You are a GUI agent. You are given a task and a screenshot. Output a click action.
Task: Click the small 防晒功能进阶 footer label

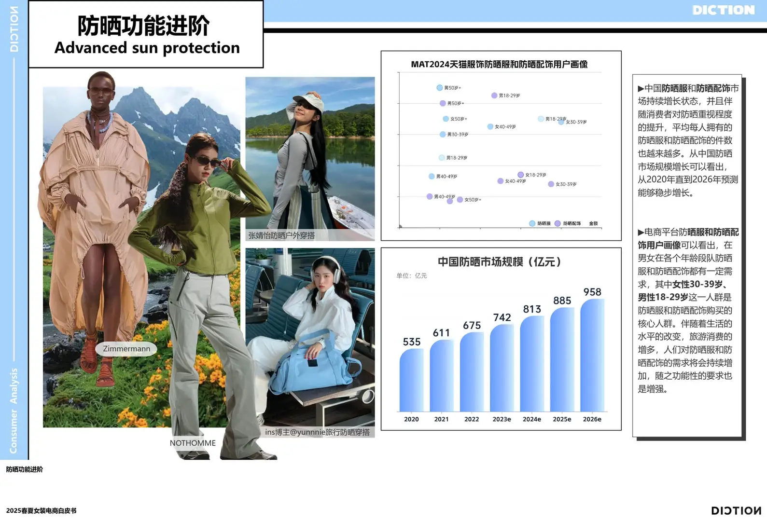click(x=25, y=469)
